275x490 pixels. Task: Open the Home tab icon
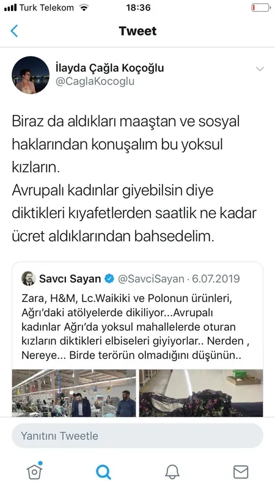tap(35, 470)
